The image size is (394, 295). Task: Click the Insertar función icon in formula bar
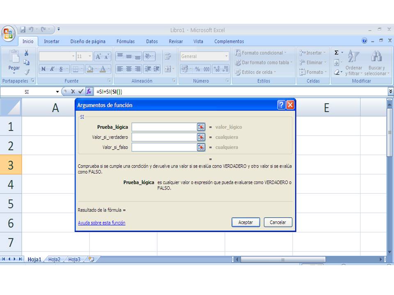pyautogui.click(x=89, y=92)
